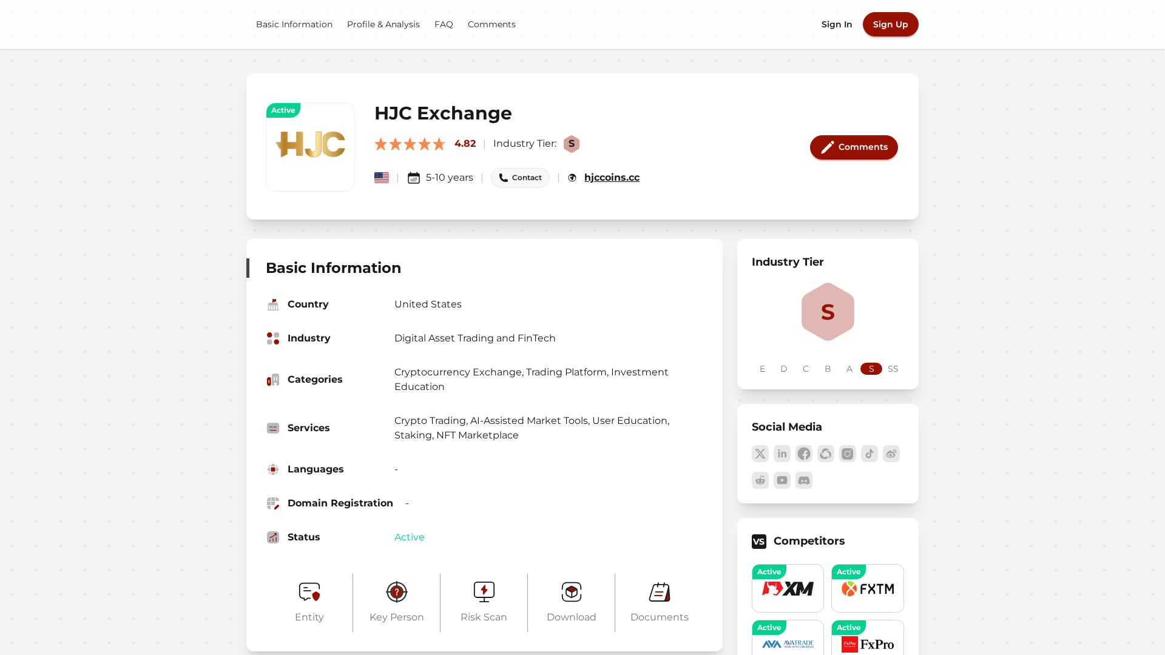Select the highlighted S tier badge
Screen dimensions: 1165x655
[871, 369]
